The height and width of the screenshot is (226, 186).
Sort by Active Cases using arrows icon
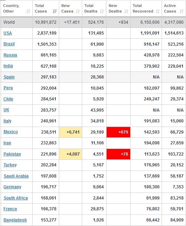pyautogui.click(x=181, y=11)
